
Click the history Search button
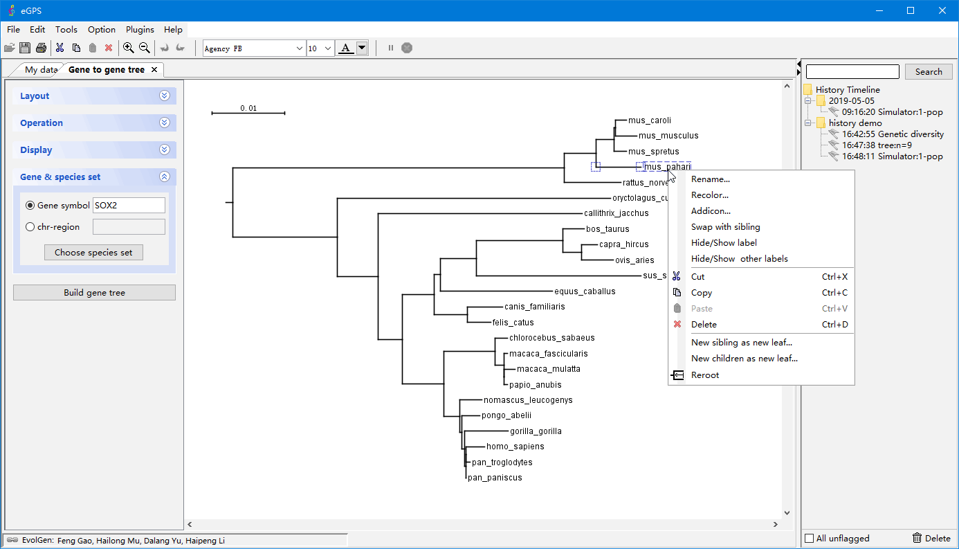[929, 71]
